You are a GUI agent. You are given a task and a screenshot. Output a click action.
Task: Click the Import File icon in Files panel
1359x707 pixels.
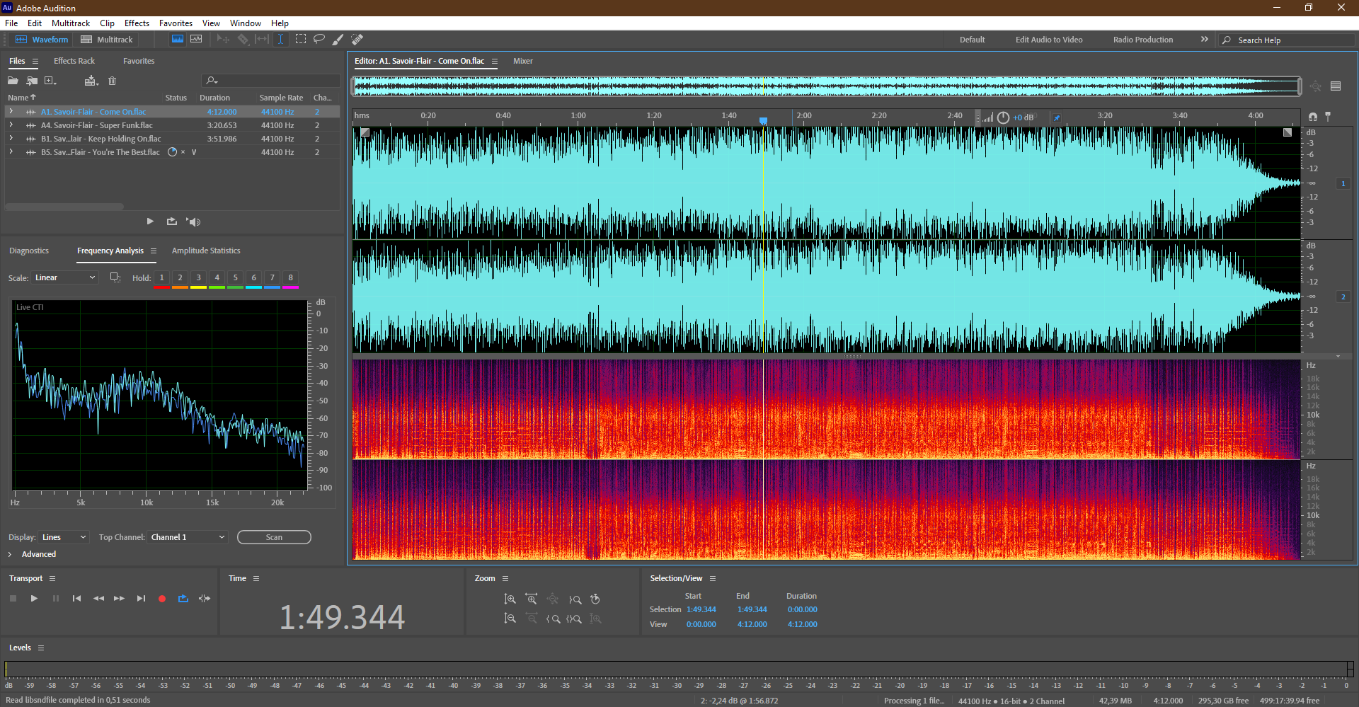(32, 81)
